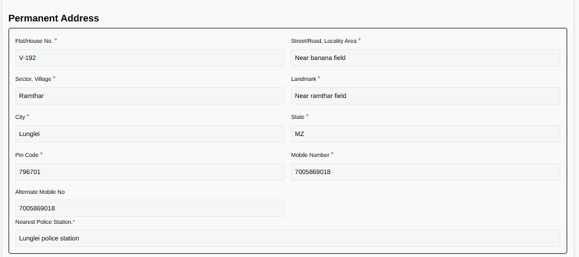Image resolution: width=579 pixels, height=257 pixels.
Task: Click the Mobile Number label text
Action: 310,155
